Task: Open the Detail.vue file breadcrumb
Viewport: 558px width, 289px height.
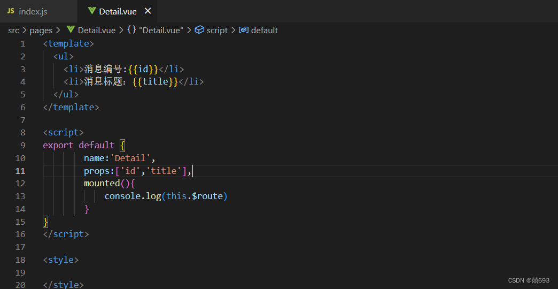Action: point(96,31)
